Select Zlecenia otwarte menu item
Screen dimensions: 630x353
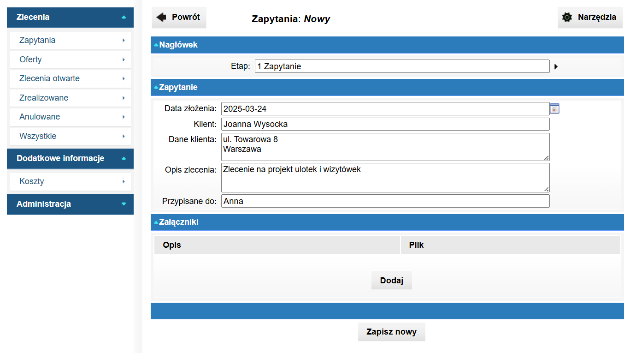(70, 78)
